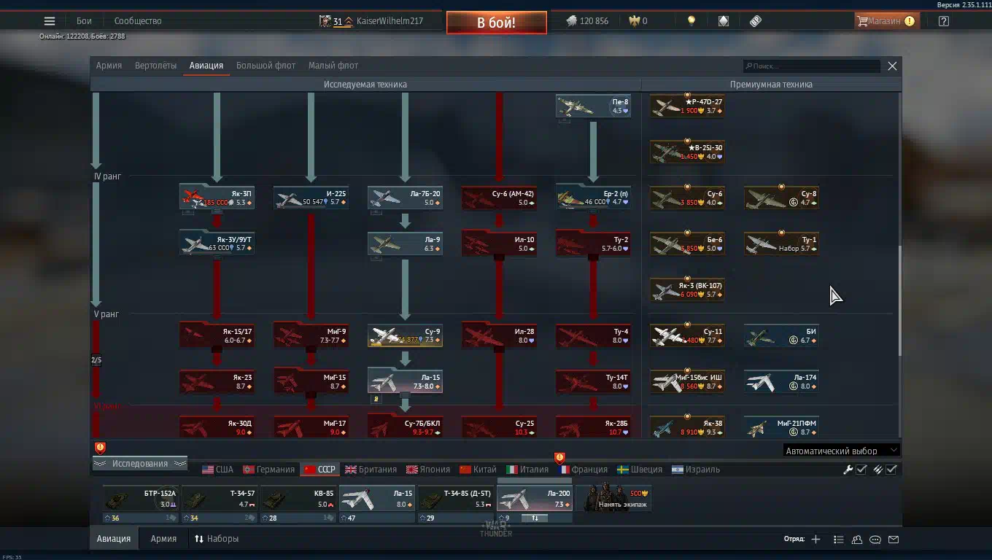Viewport: 992px width, 560px height.
Task: Start battle with В бой! button
Action: tap(496, 23)
